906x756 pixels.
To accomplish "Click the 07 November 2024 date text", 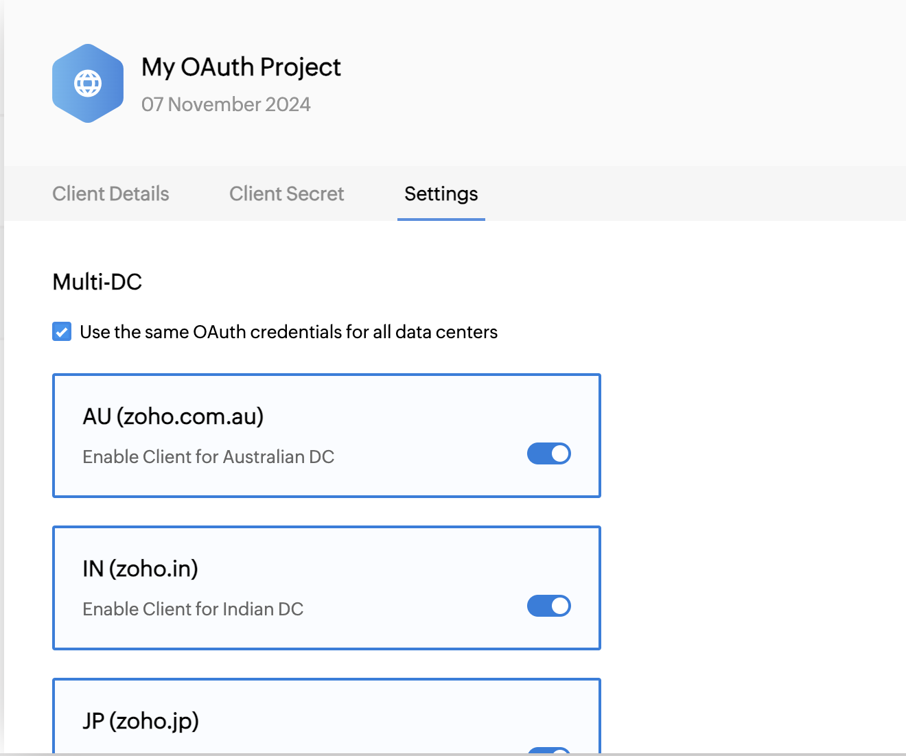I will click(x=226, y=104).
